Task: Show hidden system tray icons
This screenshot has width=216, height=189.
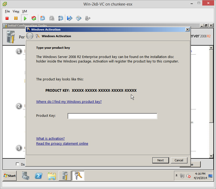Action: [176, 176]
